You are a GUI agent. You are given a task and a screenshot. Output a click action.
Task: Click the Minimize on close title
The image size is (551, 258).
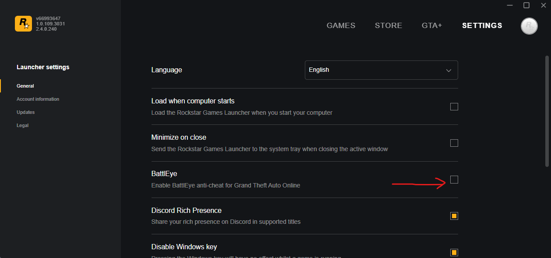[x=179, y=137]
